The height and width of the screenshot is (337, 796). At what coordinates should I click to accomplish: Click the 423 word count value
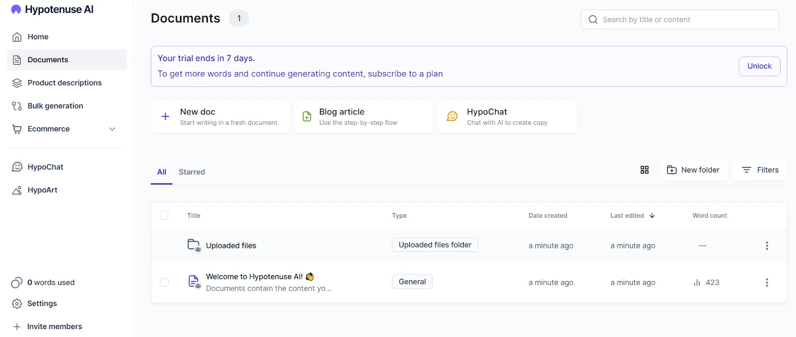(x=712, y=282)
